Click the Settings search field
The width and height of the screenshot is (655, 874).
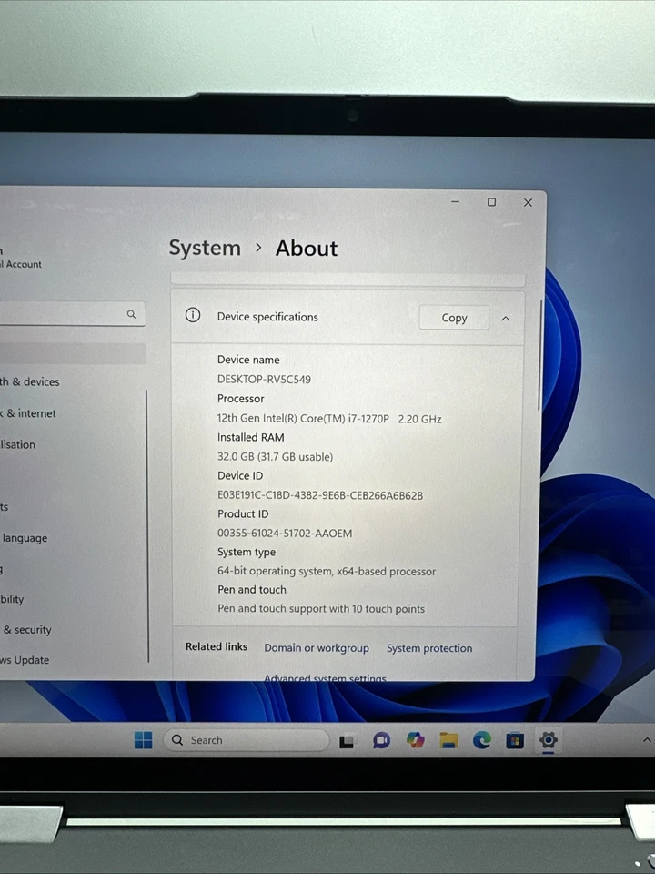coord(71,314)
